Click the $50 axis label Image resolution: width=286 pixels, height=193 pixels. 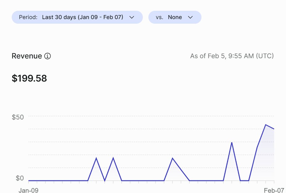(18, 117)
